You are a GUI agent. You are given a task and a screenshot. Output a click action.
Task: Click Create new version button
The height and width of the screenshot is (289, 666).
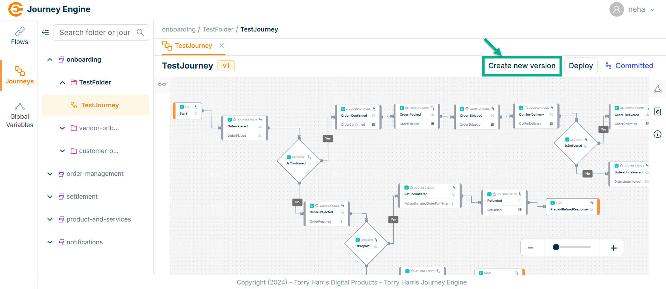click(522, 66)
